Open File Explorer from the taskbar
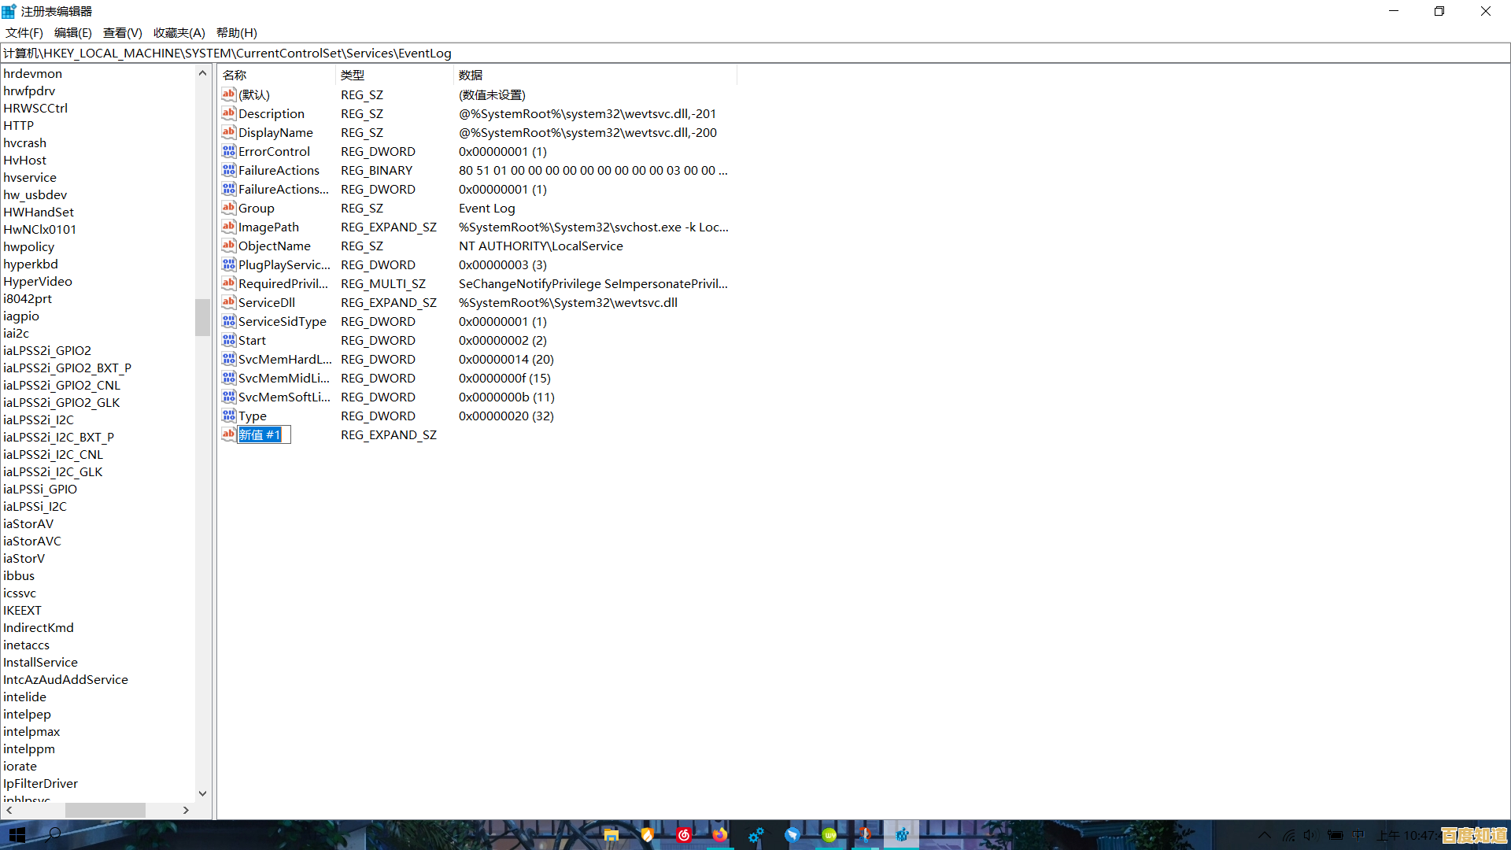This screenshot has height=850, width=1511. click(611, 835)
